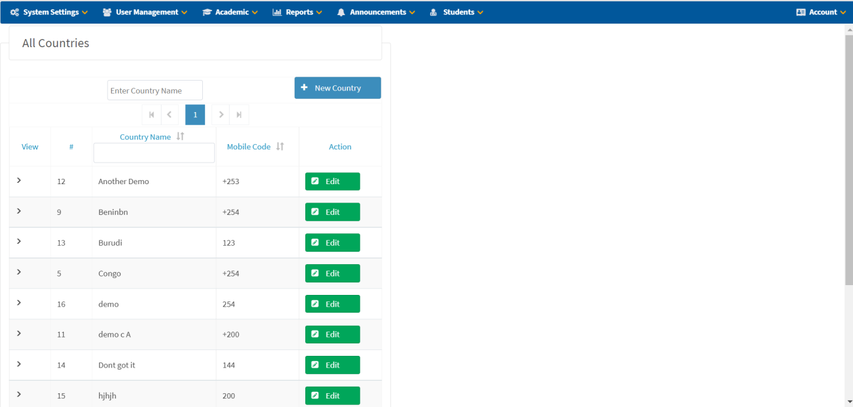Click the New Country button
The height and width of the screenshot is (407, 853).
point(338,87)
